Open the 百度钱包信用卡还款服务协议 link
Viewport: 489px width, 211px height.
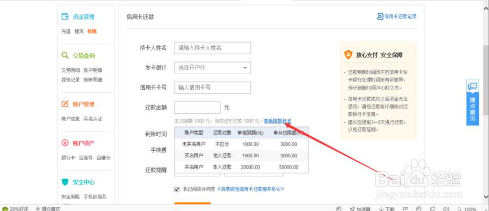tap(250, 189)
